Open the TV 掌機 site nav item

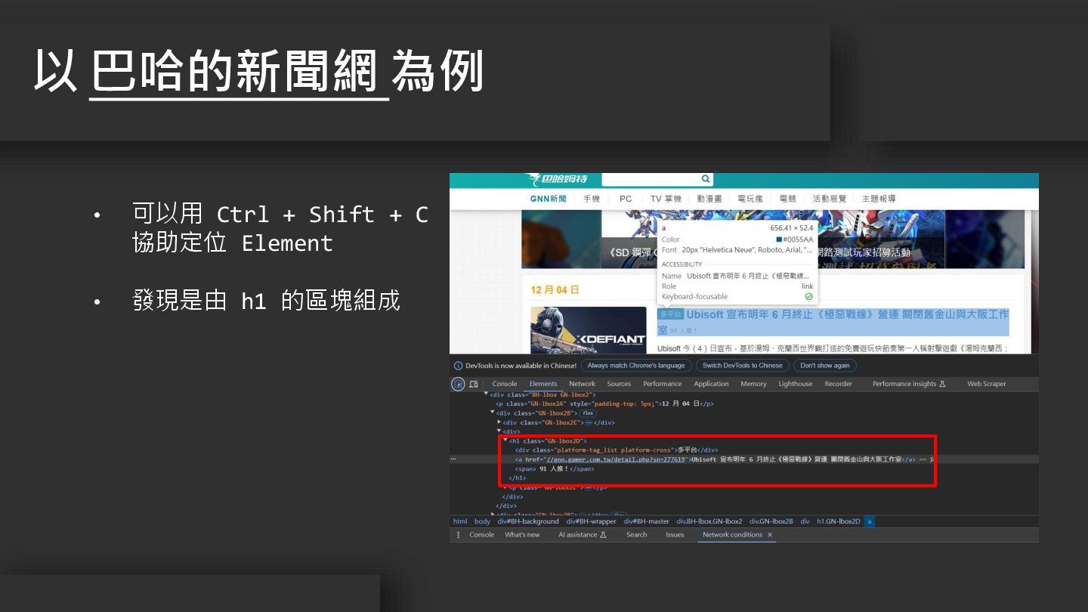point(666,199)
